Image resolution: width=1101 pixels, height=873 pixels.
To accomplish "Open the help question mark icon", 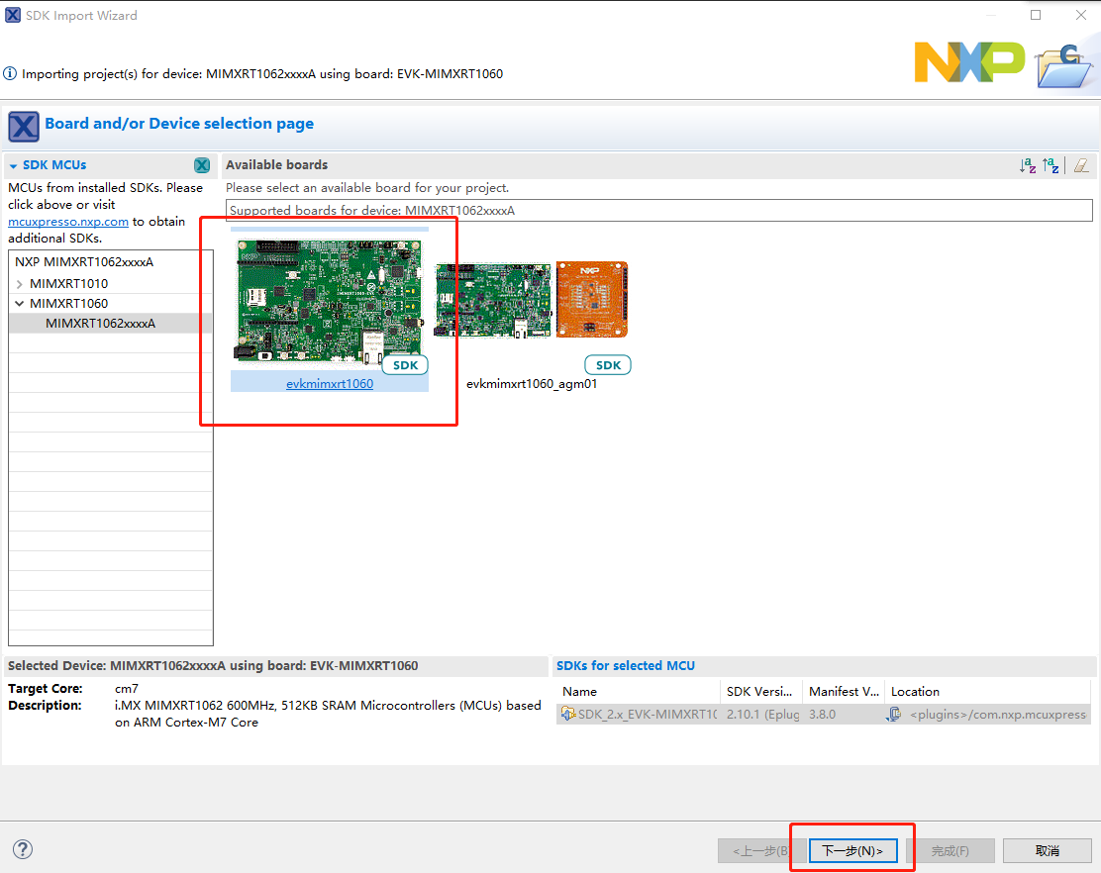I will (23, 849).
